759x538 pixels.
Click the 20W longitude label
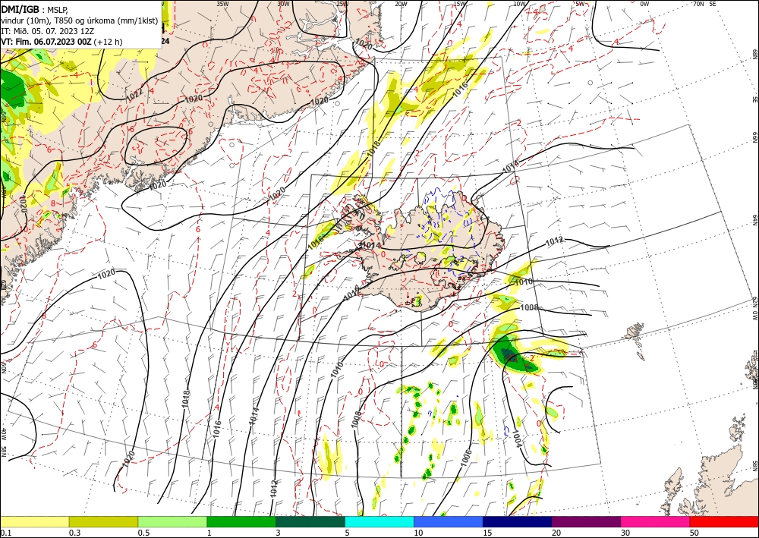click(x=401, y=4)
